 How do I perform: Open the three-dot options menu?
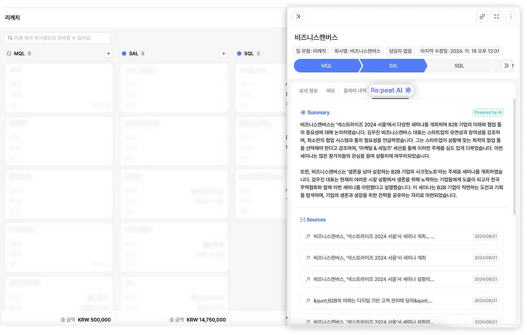pos(511,16)
